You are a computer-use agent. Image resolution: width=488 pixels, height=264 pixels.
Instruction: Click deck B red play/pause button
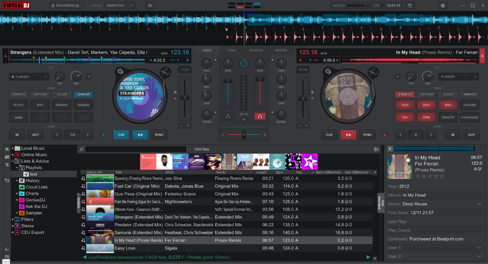pyautogui.click(x=348, y=135)
